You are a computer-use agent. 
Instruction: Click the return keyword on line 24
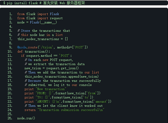pyautogui.click(x=30, y=110)
